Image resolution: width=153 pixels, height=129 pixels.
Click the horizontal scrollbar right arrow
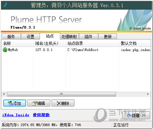(x=148, y=94)
